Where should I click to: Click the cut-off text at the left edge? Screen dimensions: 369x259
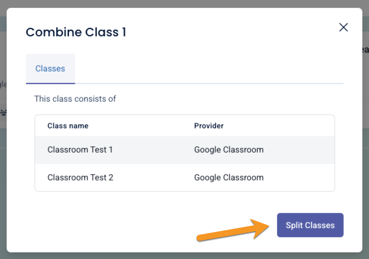3,84
